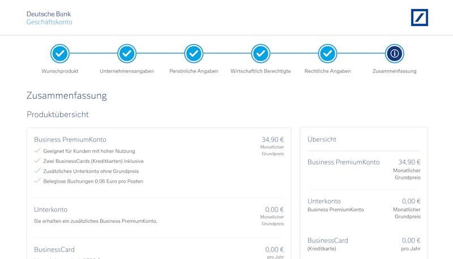Click 'Business PremiumKonto' title in product card
The height and width of the screenshot is (259, 453).
click(70, 140)
